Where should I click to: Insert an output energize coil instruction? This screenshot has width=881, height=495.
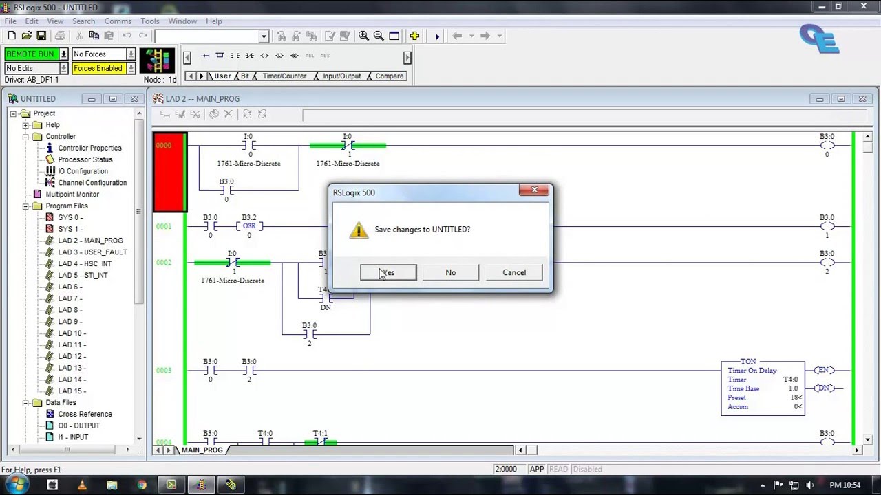point(264,56)
